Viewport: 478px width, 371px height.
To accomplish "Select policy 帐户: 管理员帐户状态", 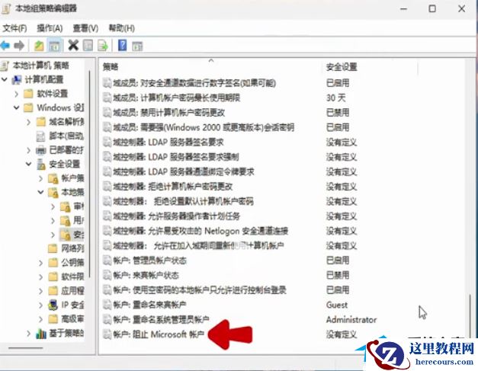I will [x=149, y=261].
